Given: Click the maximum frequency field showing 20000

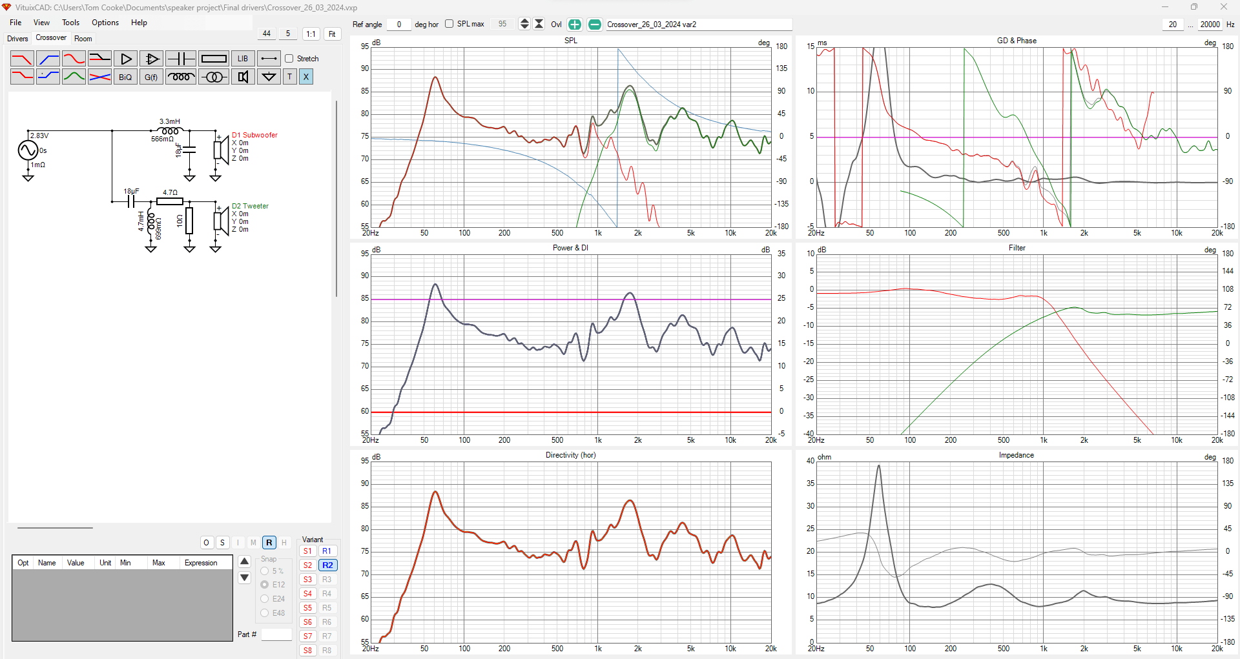Looking at the screenshot, I should tap(1210, 25).
